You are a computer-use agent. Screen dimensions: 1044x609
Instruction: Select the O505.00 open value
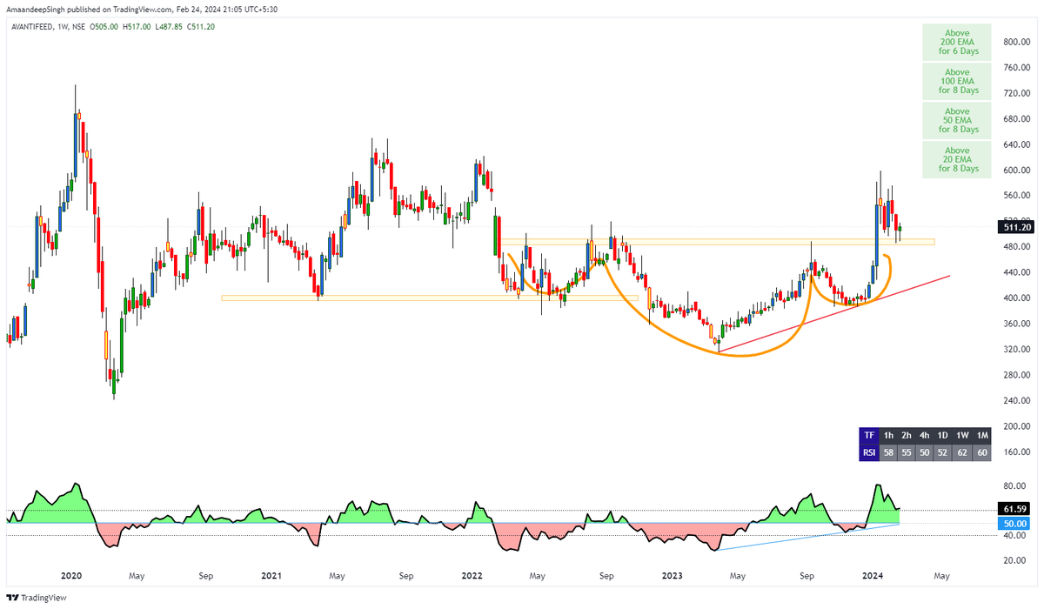[x=105, y=27]
